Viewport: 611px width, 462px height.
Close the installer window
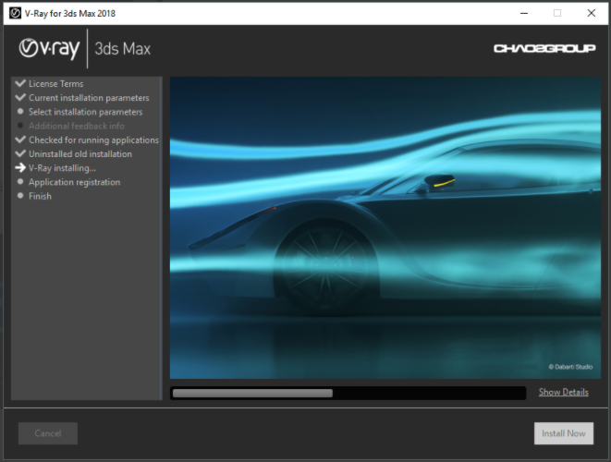click(x=592, y=13)
